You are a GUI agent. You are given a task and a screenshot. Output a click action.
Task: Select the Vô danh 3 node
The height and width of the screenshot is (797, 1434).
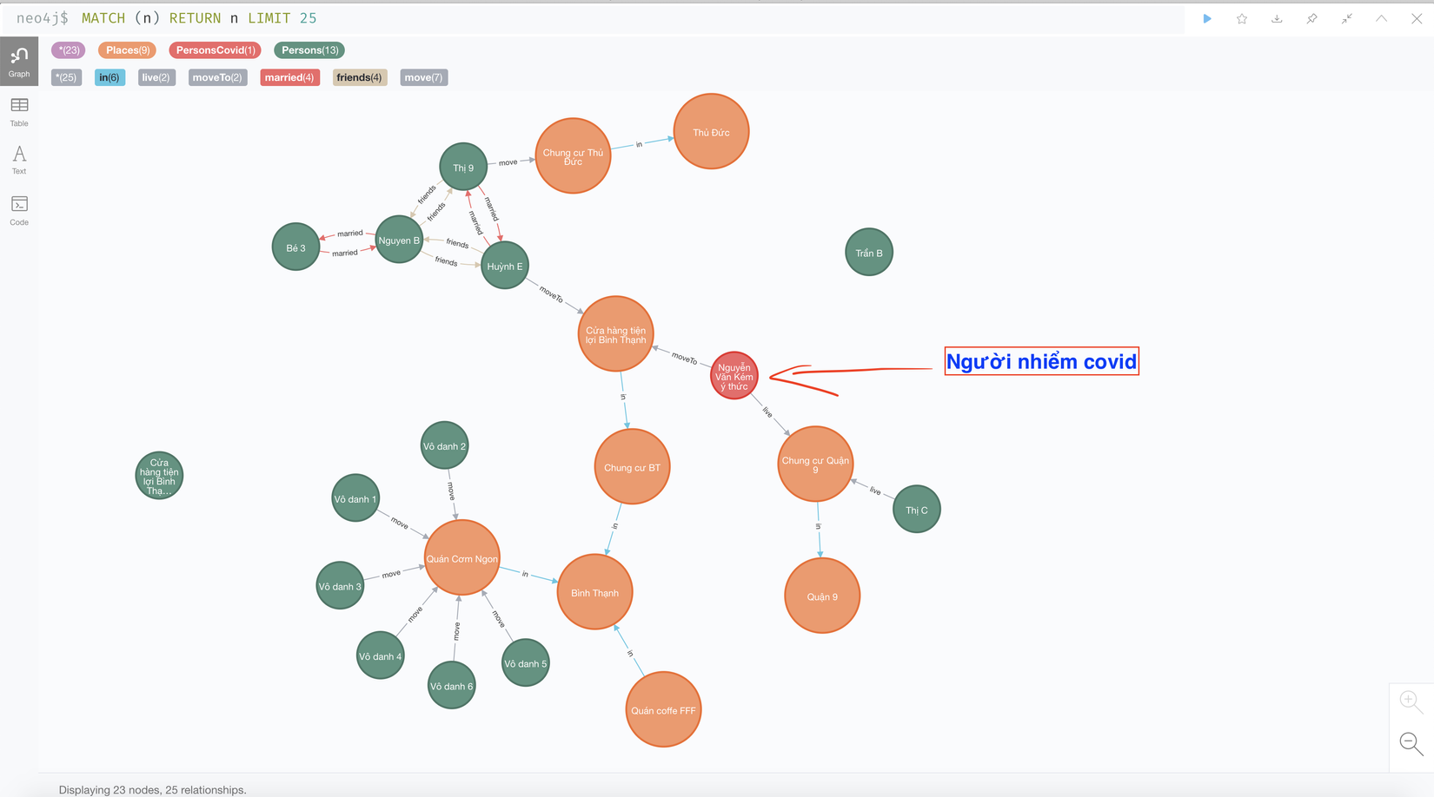[x=340, y=585]
